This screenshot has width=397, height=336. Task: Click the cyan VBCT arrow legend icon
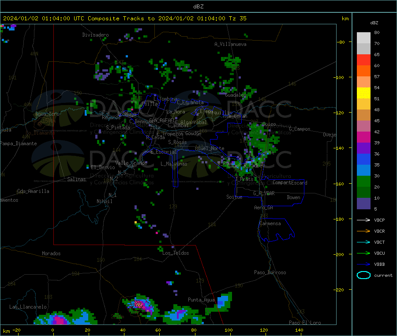pyautogui.click(x=363, y=242)
